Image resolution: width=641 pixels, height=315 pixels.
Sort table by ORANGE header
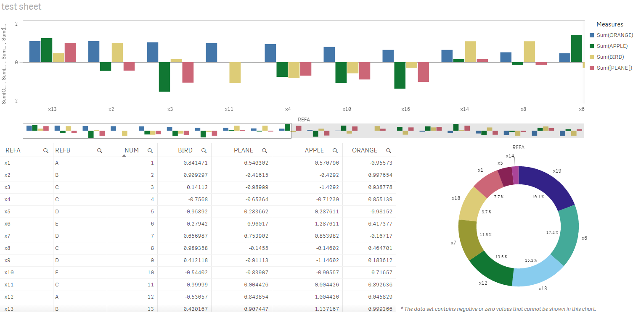tap(365, 150)
